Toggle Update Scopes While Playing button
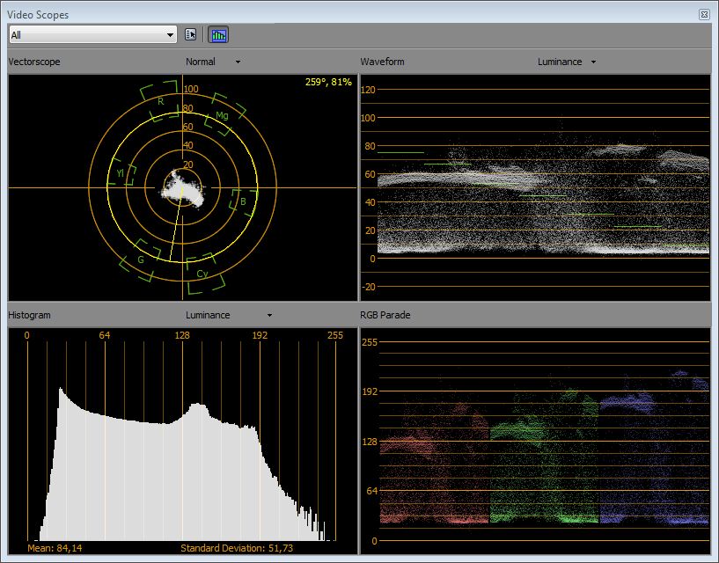719x563 pixels. pos(219,34)
